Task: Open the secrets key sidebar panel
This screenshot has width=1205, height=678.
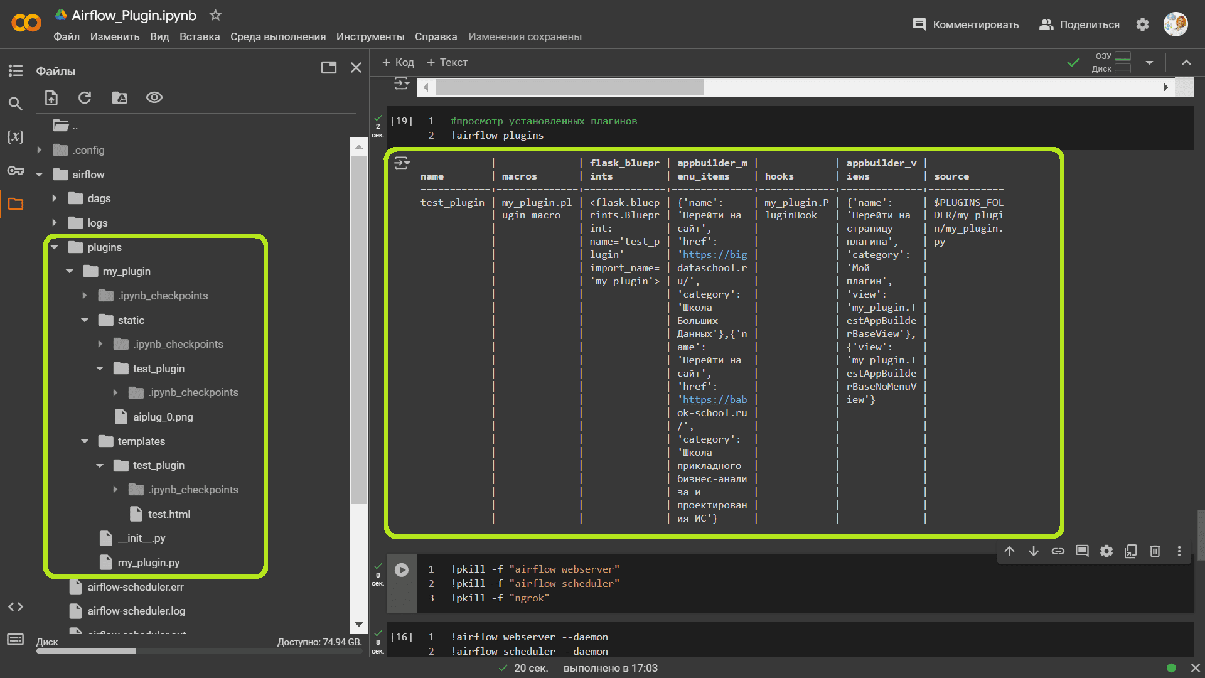Action: pos(15,170)
